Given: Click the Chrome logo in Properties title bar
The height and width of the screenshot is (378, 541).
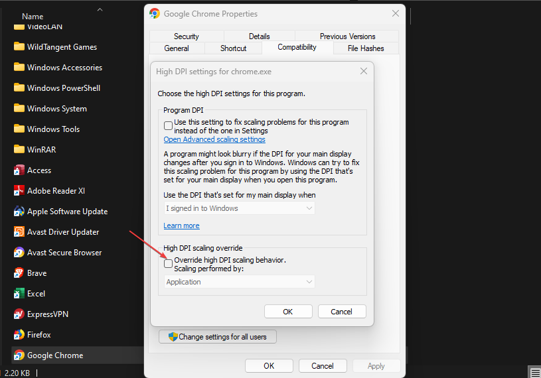Looking at the screenshot, I should click(x=155, y=13).
